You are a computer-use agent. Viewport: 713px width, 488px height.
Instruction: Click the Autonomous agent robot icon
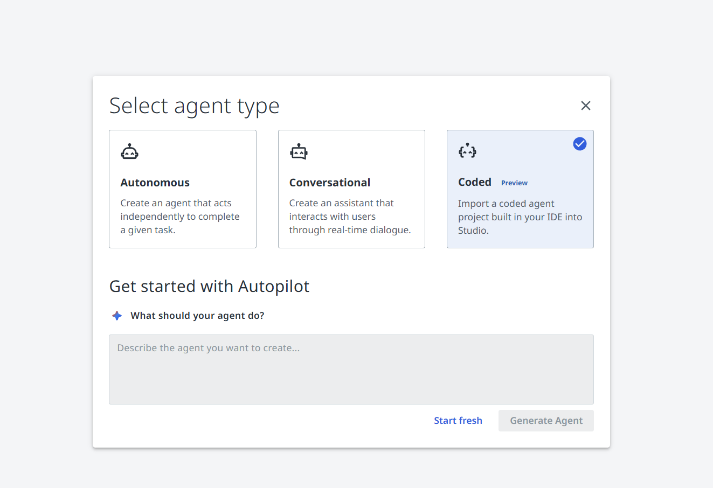pyautogui.click(x=129, y=152)
